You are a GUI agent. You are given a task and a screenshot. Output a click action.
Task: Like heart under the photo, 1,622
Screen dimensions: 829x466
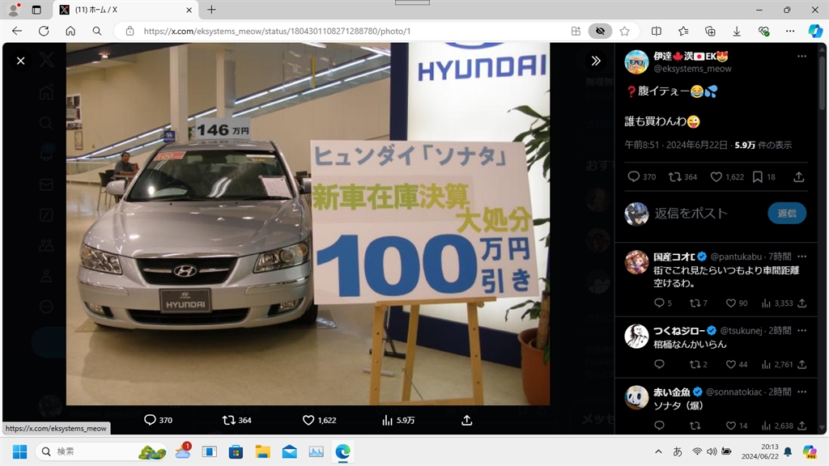pyautogui.click(x=319, y=420)
